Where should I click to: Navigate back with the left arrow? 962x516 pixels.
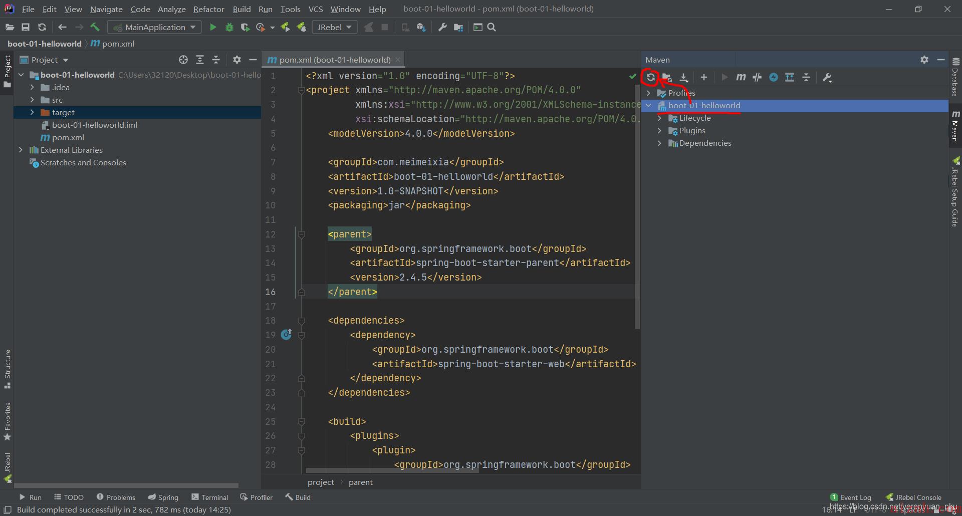point(63,27)
